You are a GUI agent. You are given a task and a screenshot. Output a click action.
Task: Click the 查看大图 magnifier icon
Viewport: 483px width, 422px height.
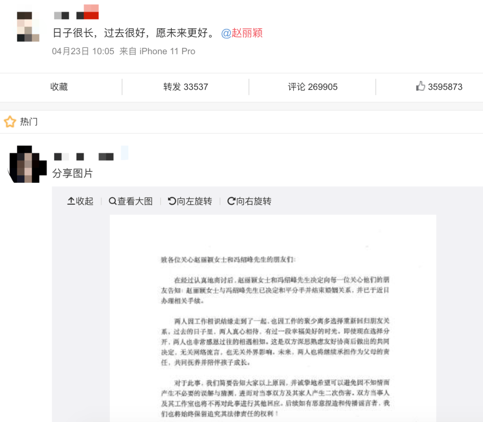pyautogui.click(x=113, y=201)
